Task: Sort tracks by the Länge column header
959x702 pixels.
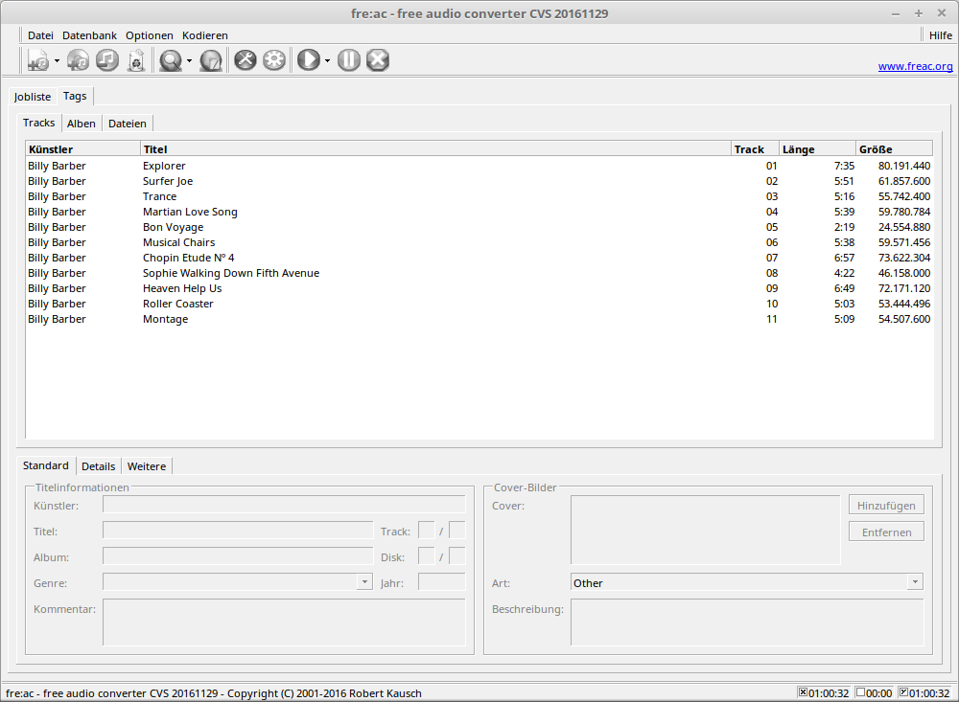Action: pos(815,148)
